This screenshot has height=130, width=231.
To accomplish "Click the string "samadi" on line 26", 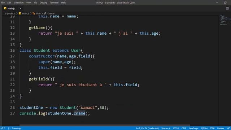I will coord(88,108).
